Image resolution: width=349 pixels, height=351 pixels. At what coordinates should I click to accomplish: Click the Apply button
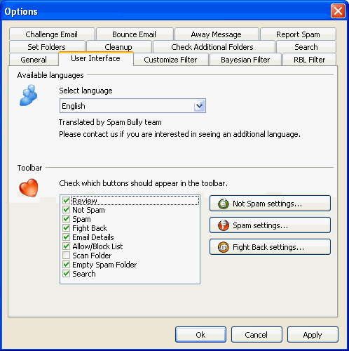pos(313,335)
